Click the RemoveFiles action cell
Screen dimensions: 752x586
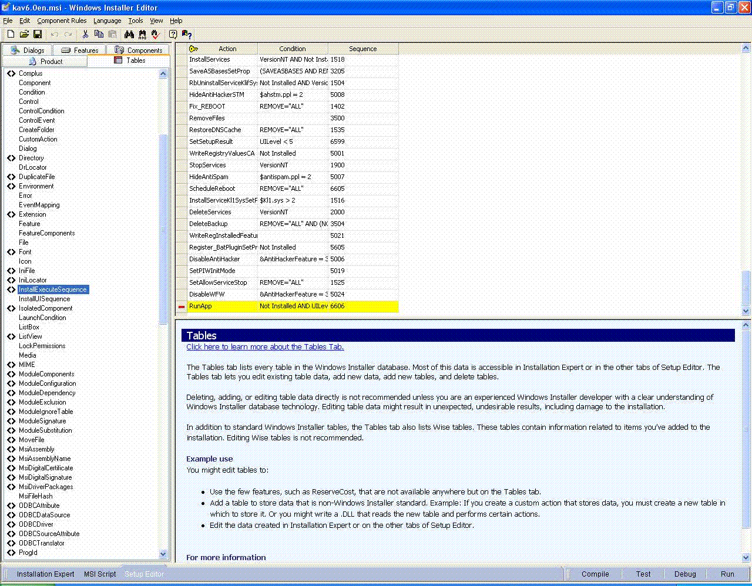coord(223,118)
